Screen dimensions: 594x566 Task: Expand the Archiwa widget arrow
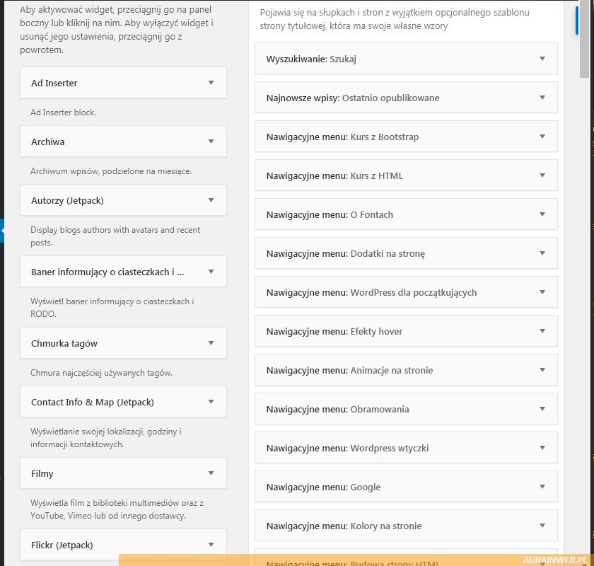click(x=211, y=141)
